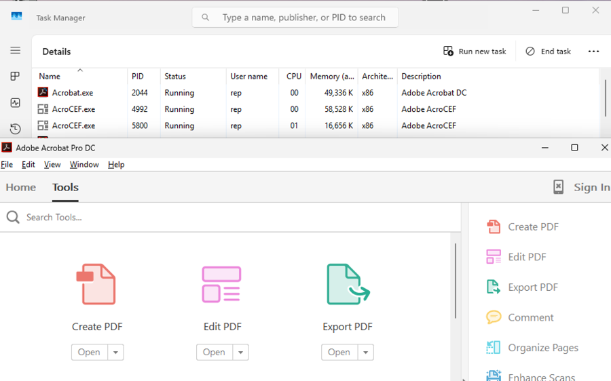Click the large Export PDF tool icon

pos(348,284)
